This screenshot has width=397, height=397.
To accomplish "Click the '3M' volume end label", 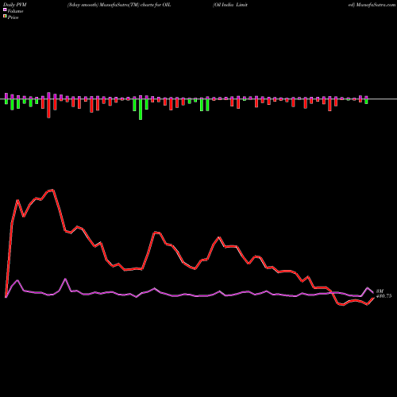I will pos(380,291).
